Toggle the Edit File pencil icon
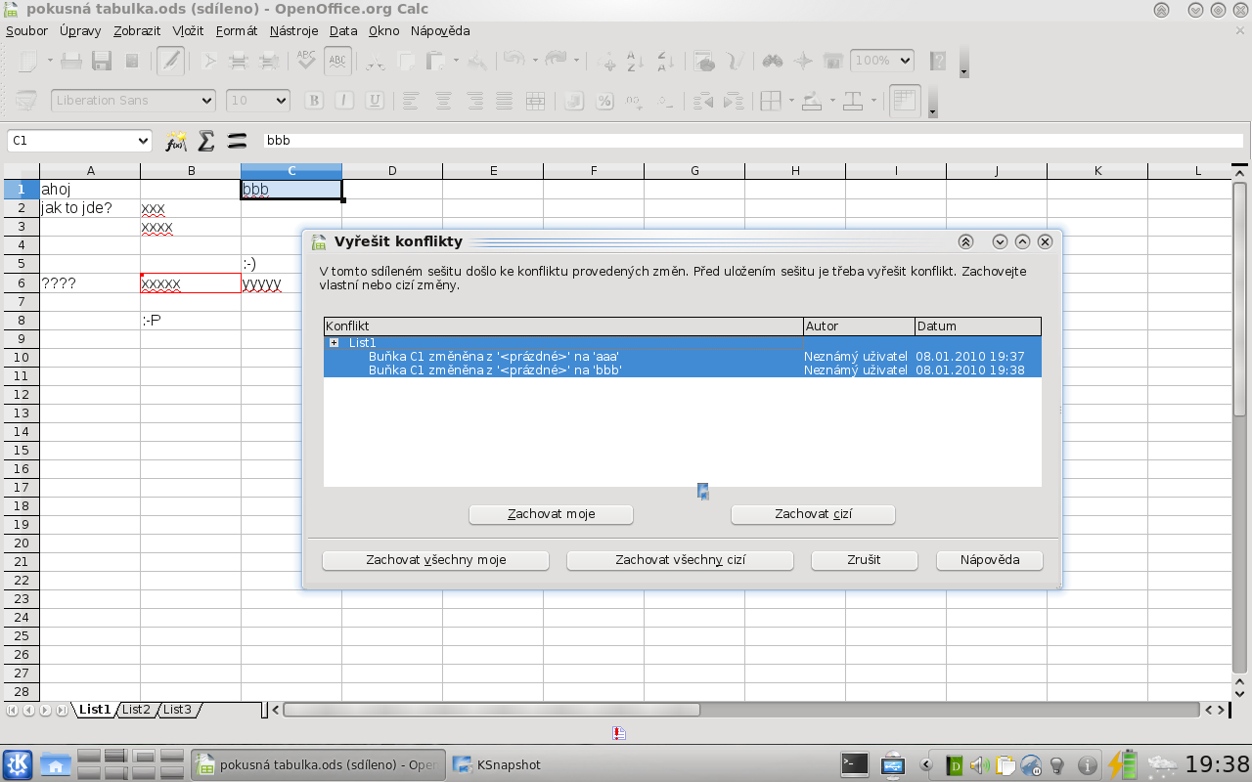The height and width of the screenshot is (782, 1252). click(170, 61)
